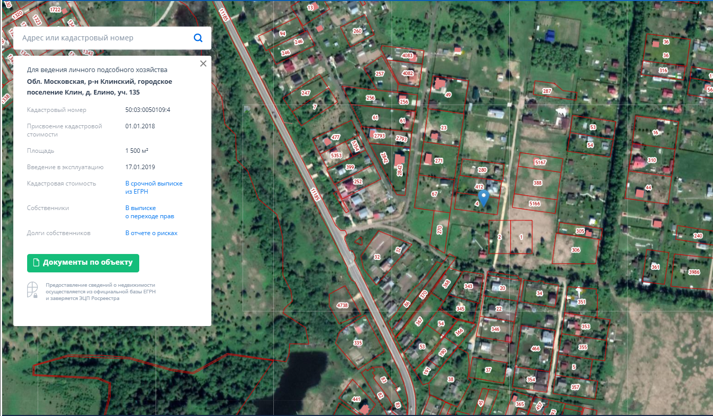Select parcel 49 on the map

tap(448, 95)
